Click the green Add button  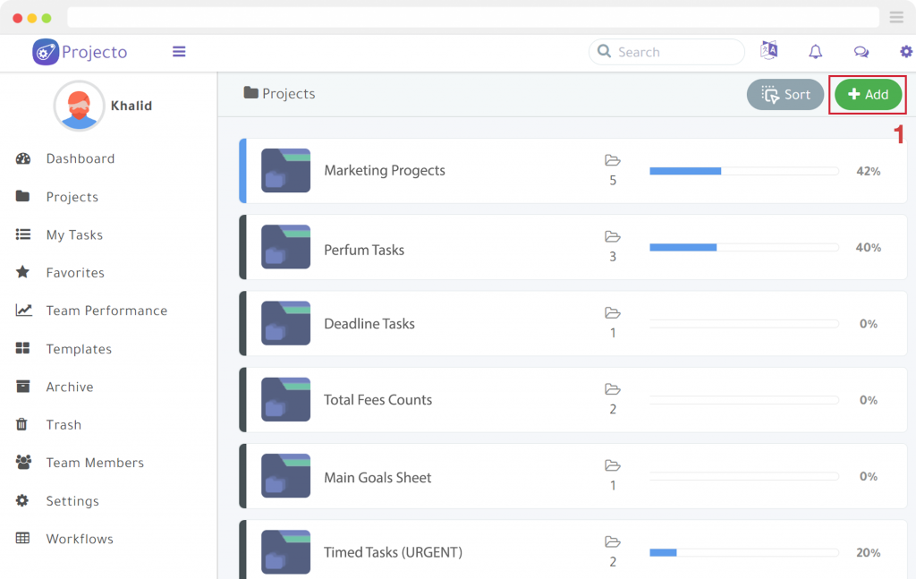point(868,94)
